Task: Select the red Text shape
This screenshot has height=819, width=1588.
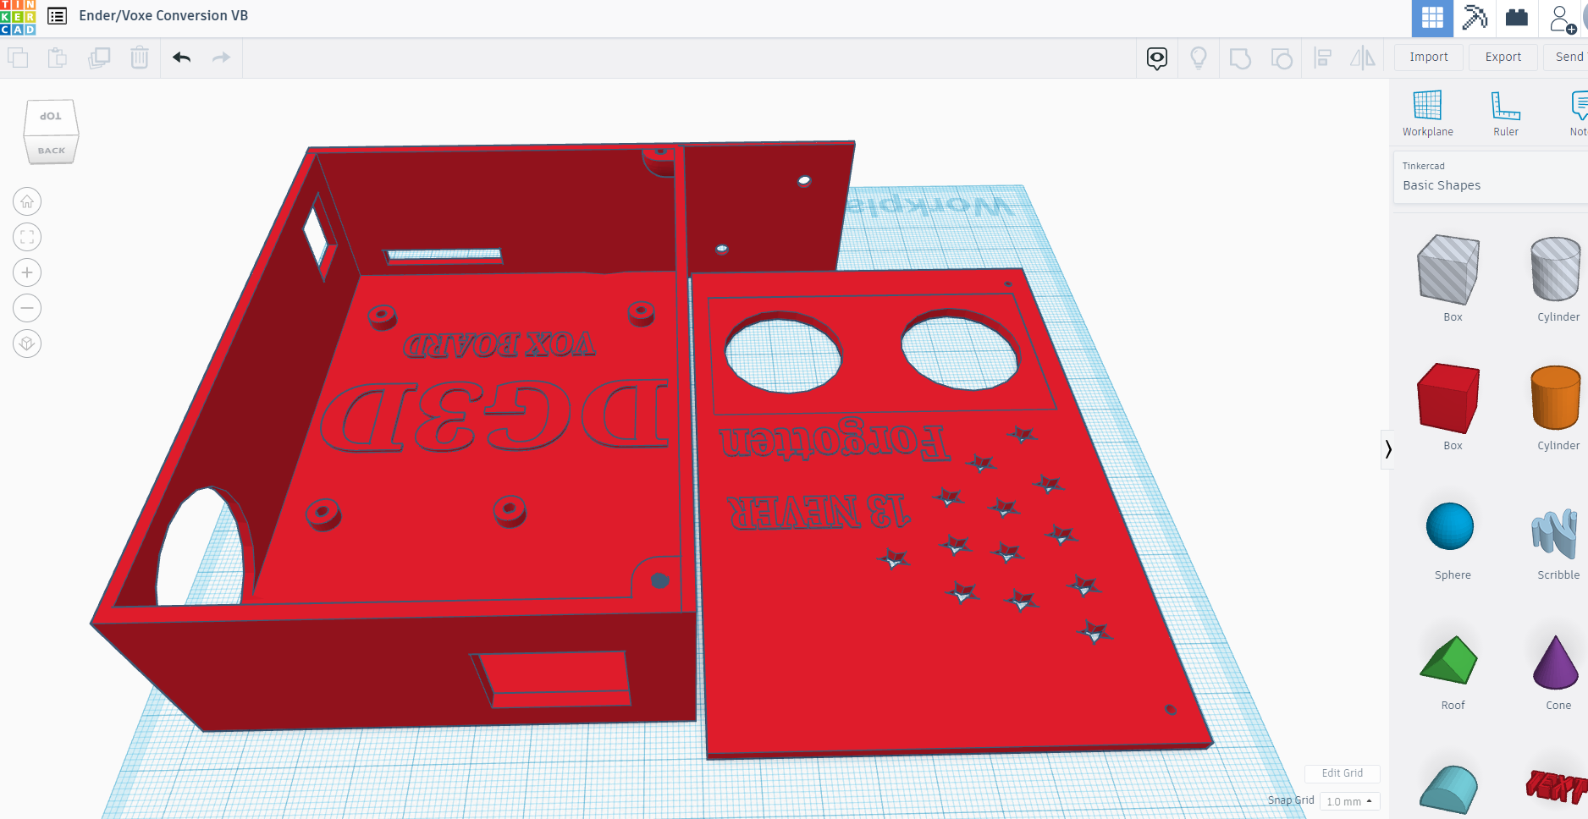Action: [x=1557, y=787]
